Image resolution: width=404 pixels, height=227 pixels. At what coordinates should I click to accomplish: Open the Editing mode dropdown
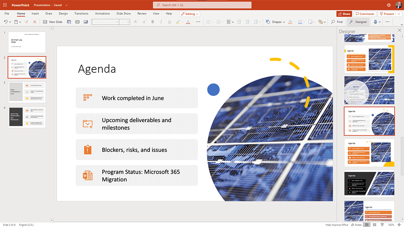coord(190,14)
